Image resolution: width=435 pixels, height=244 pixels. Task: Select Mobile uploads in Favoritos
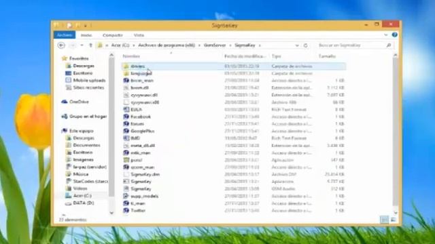pos(89,80)
